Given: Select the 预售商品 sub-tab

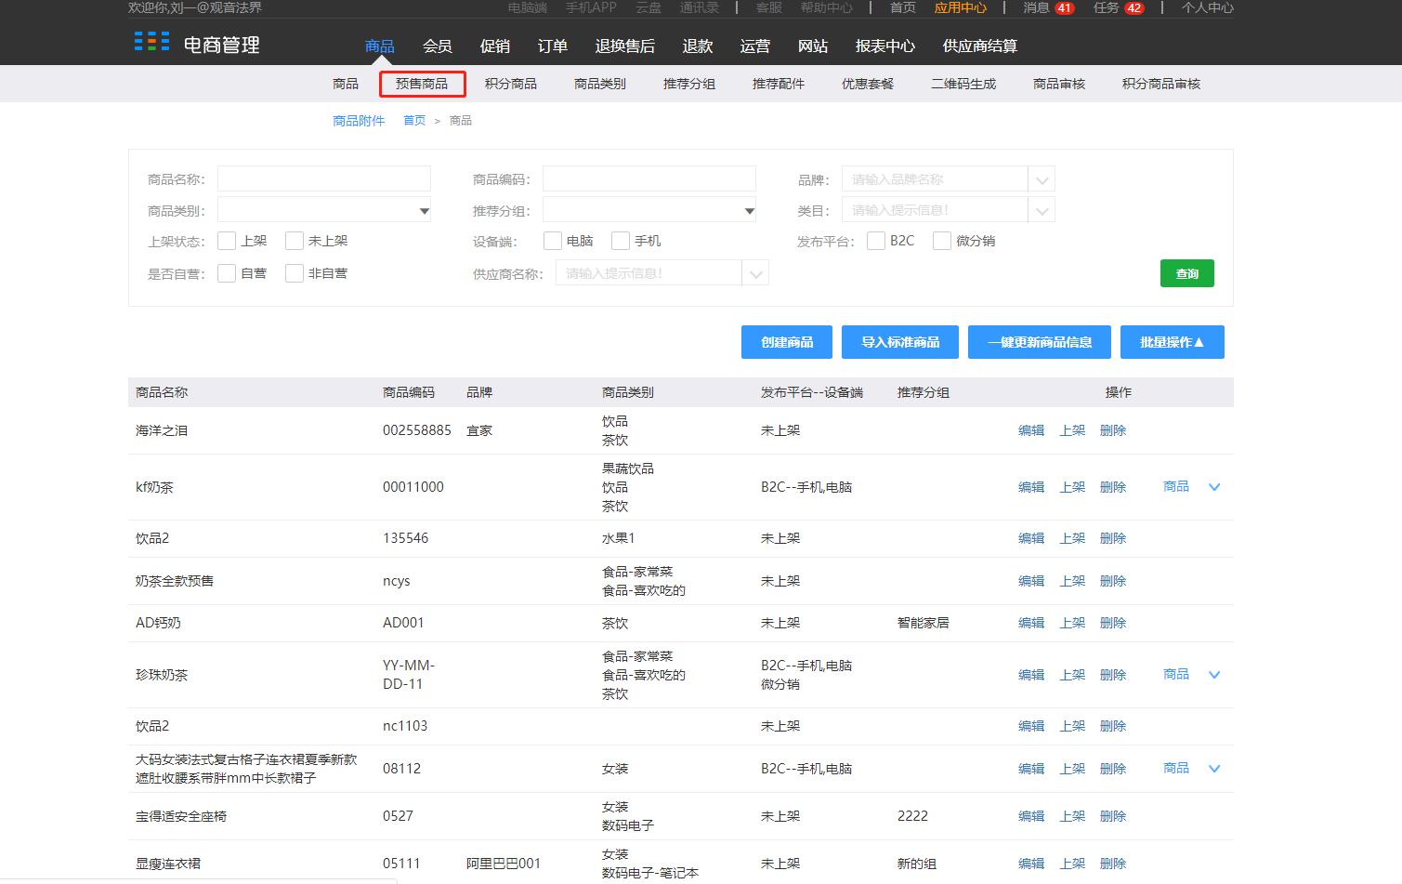Looking at the screenshot, I should coord(422,84).
